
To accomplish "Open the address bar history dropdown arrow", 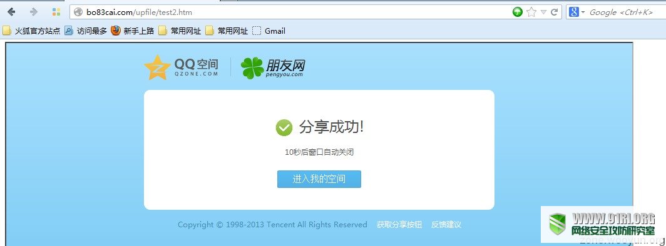I will 543,12.
